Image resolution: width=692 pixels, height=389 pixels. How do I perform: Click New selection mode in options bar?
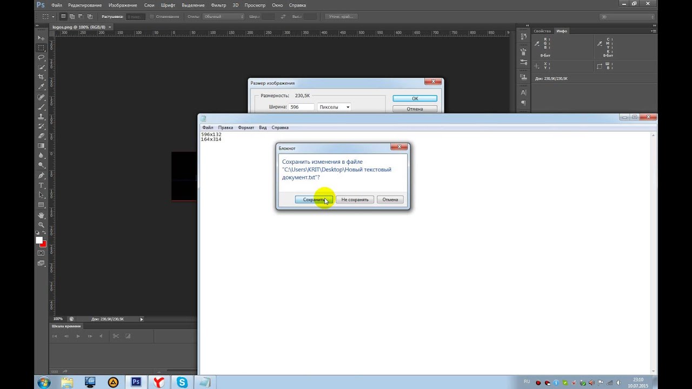tap(64, 17)
